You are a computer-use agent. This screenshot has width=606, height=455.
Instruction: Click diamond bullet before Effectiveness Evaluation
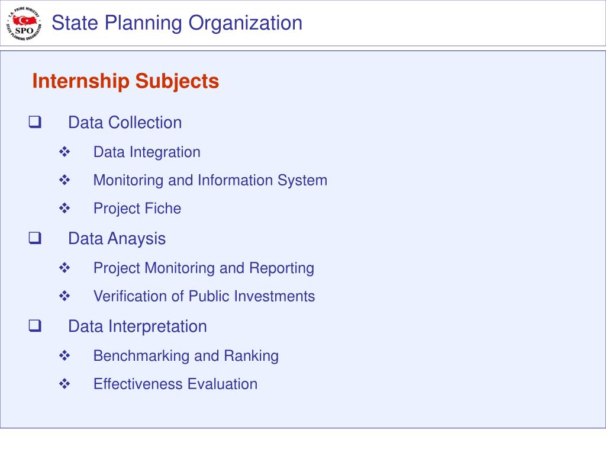click(65, 384)
